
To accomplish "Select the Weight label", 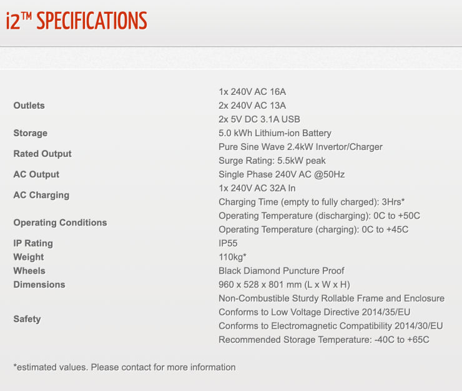I will pyautogui.click(x=29, y=257).
